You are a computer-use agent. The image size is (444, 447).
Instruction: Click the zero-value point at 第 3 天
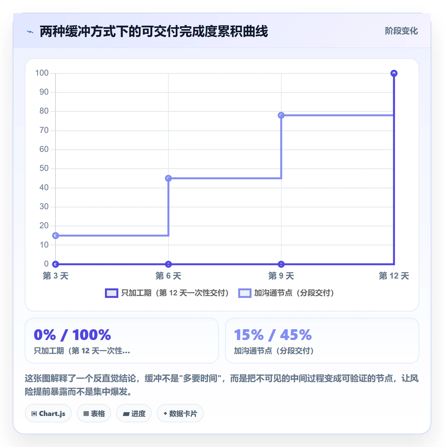tap(55, 264)
